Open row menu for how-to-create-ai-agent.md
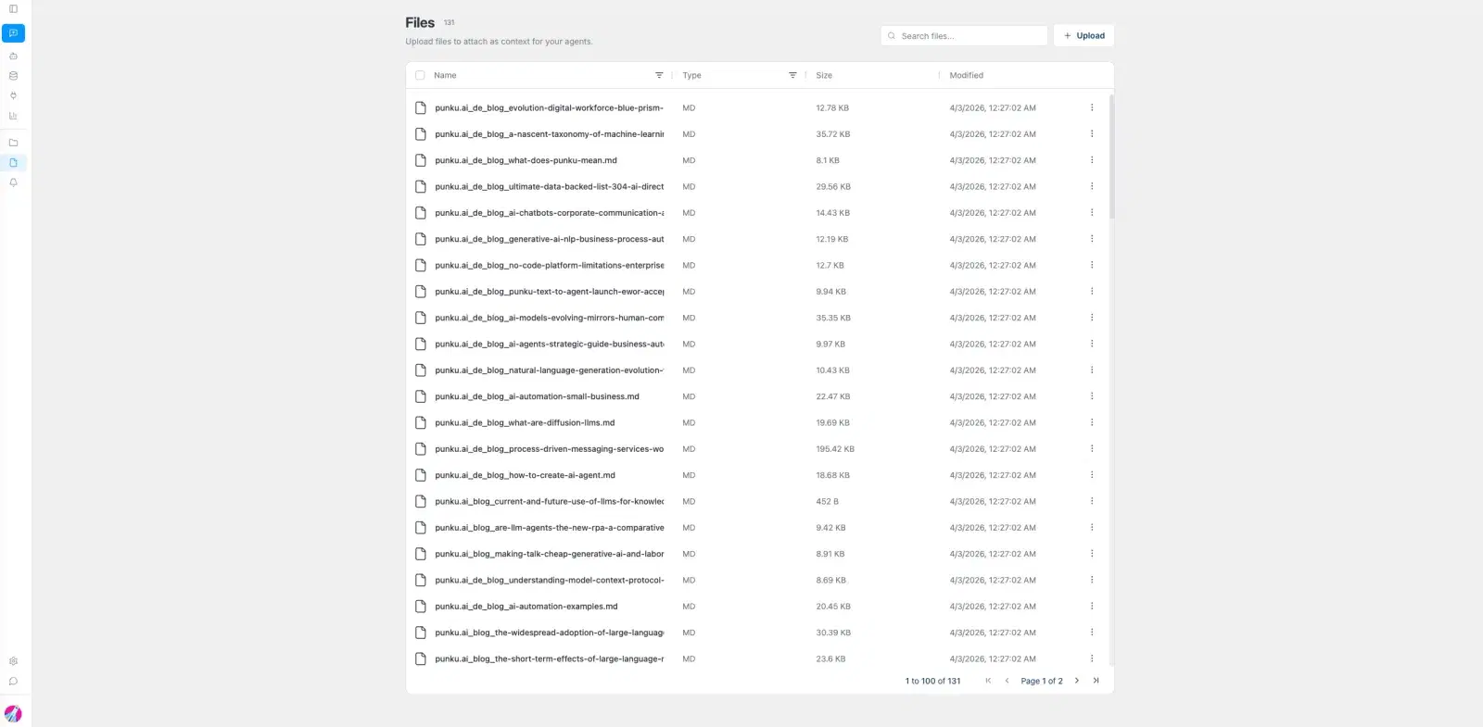 [1092, 475]
